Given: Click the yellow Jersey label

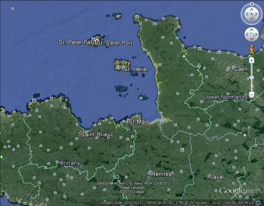Looking at the screenshot, I should 122,63.
